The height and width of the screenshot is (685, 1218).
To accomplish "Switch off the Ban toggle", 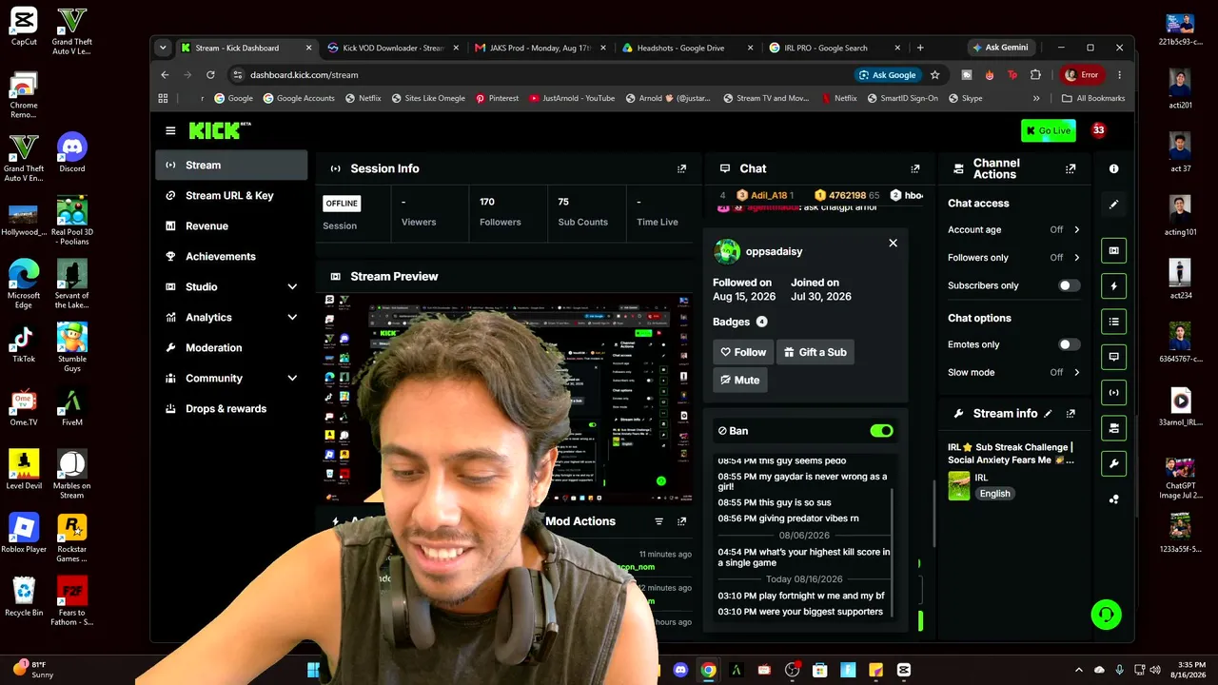I will (x=881, y=431).
